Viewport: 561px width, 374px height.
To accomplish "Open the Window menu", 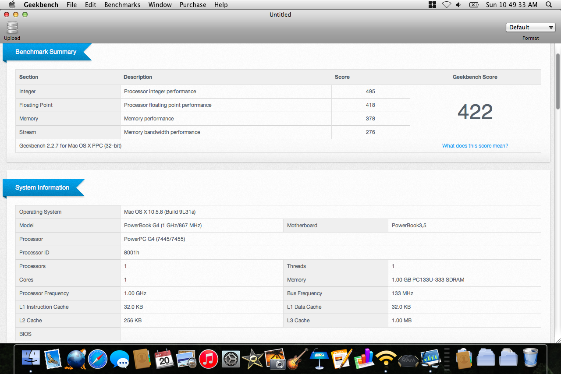I will (160, 4).
